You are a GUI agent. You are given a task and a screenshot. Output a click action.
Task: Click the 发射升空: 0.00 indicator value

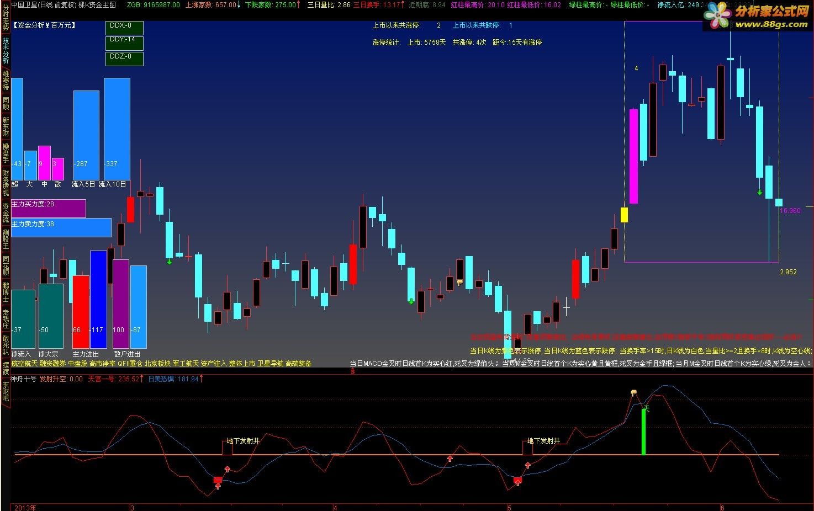pyautogui.click(x=61, y=379)
